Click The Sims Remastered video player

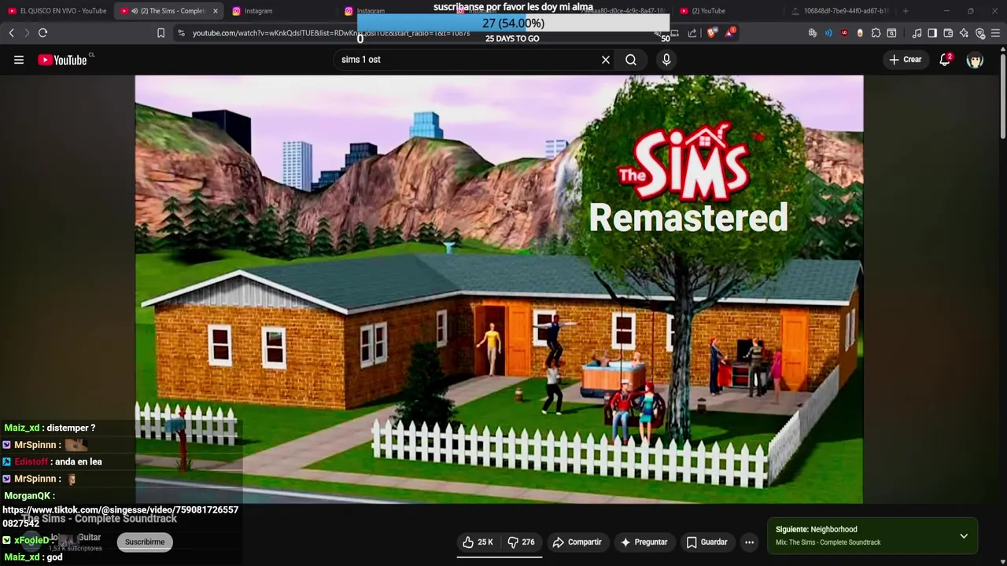coord(499,289)
